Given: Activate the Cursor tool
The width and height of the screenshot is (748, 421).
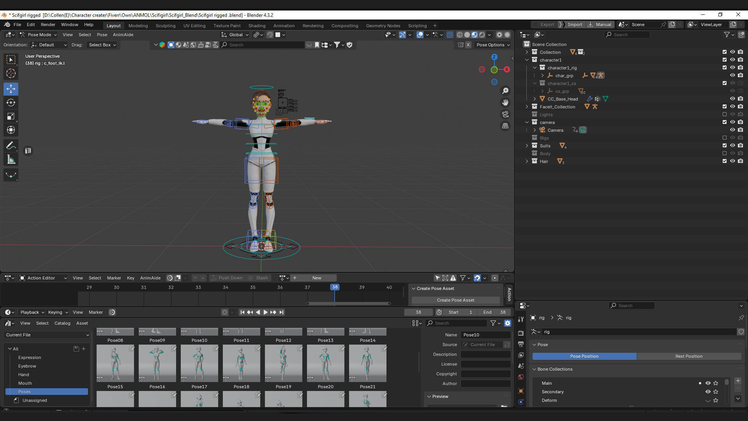Looking at the screenshot, I should coord(11,73).
